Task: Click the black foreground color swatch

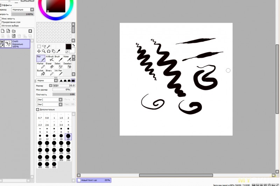Action: [x=68, y=46]
